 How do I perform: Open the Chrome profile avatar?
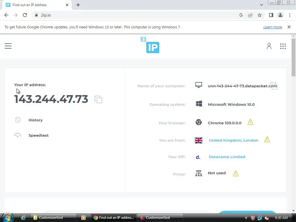point(280,15)
